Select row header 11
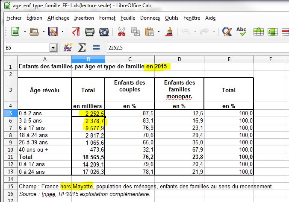 (x=10, y=157)
